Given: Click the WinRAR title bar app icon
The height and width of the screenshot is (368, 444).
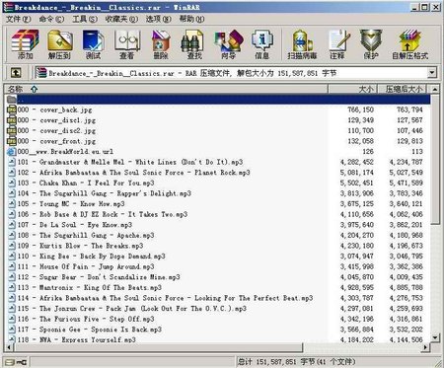Looking at the screenshot, I should pyautogui.click(x=8, y=7).
